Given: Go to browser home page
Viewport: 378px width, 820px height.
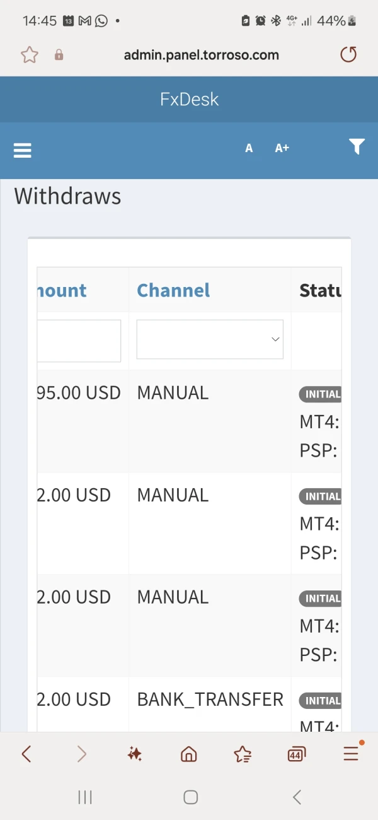Looking at the screenshot, I should [x=188, y=754].
